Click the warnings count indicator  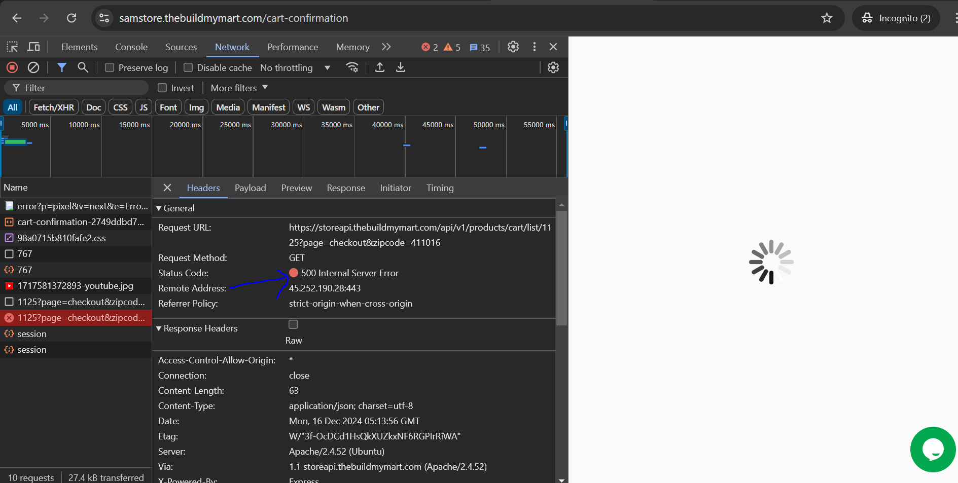452,47
